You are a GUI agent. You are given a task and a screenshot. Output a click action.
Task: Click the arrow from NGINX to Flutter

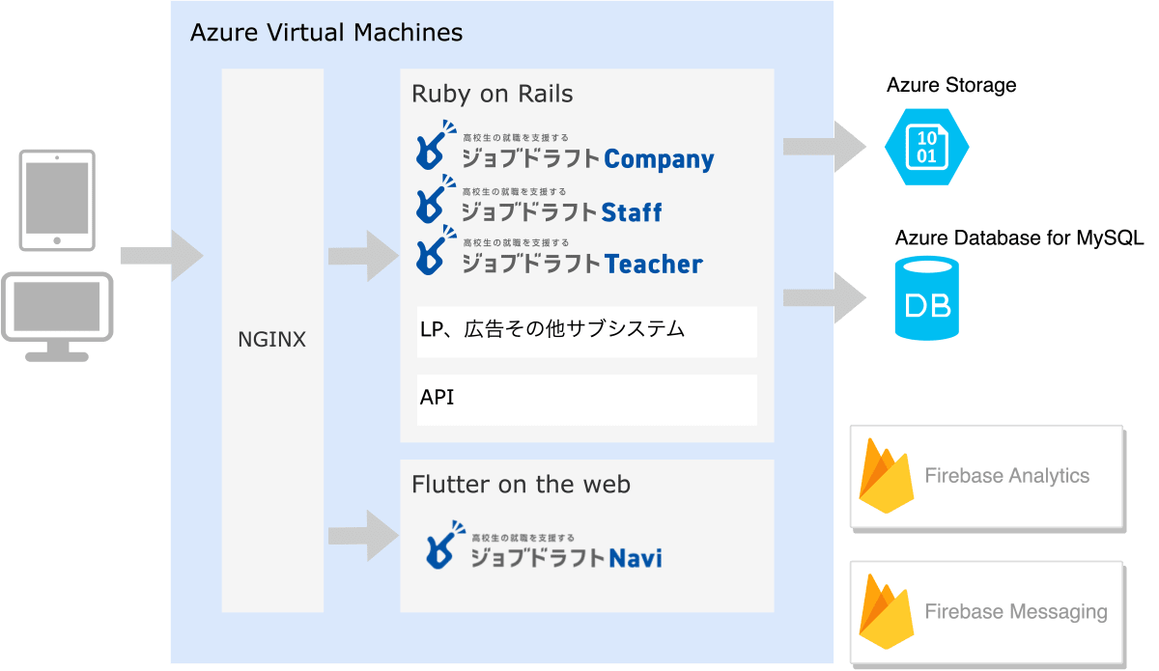click(363, 535)
